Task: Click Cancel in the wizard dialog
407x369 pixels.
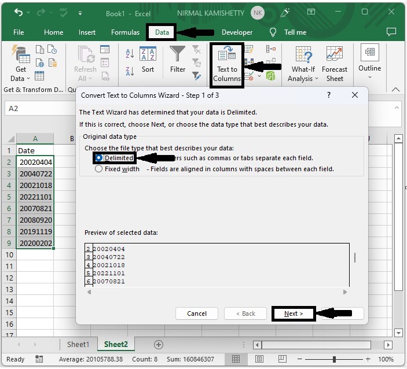Action: (x=197, y=313)
